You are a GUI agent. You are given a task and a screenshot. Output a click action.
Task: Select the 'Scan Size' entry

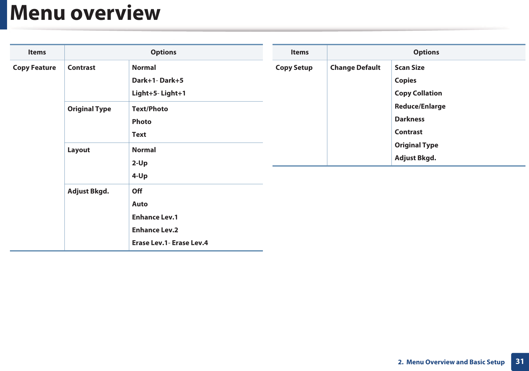coord(409,68)
